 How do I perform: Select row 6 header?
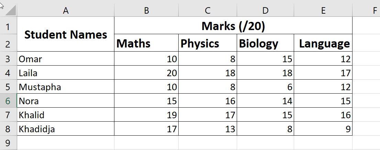click(x=8, y=101)
